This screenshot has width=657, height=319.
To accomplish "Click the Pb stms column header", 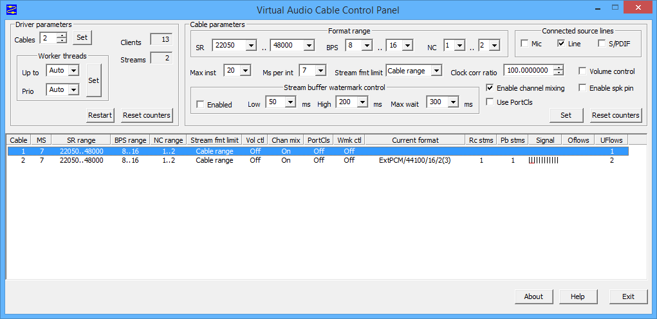I will tap(512, 140).
